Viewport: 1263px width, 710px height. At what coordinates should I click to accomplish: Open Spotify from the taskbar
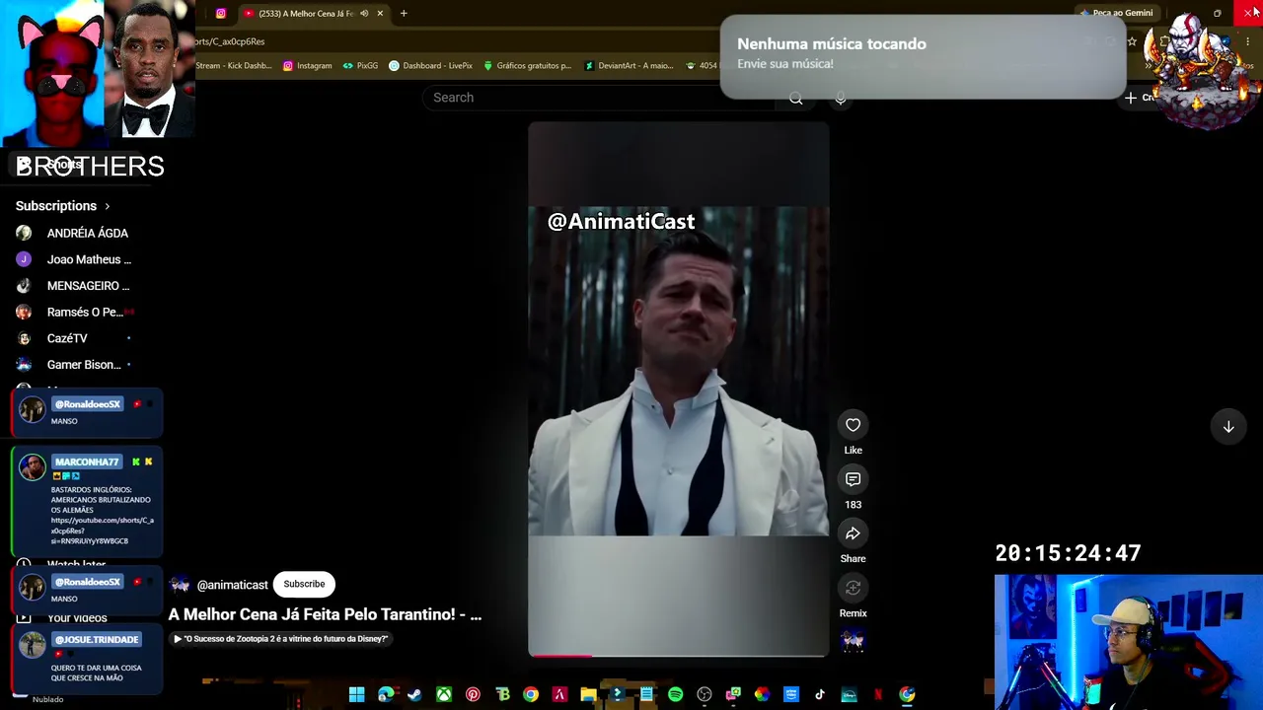[675, 695]
